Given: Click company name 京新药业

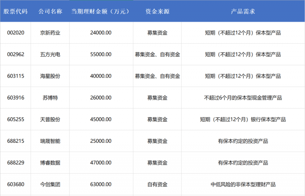Looking at the screenshot, I should [50, 33].
